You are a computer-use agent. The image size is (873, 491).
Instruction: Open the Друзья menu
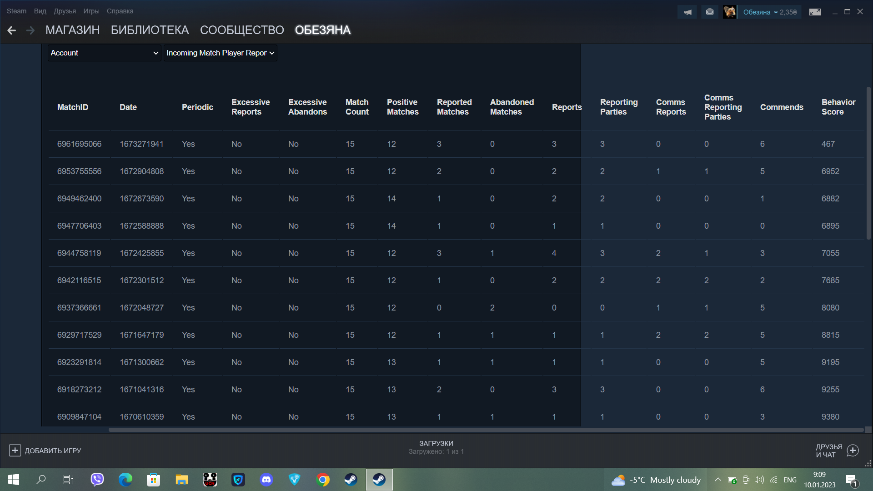(65, 11)
